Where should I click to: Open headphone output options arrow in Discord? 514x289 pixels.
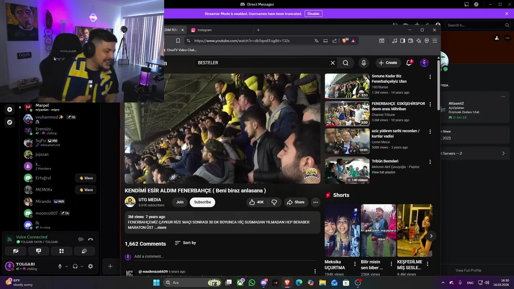tap(82, 266)
